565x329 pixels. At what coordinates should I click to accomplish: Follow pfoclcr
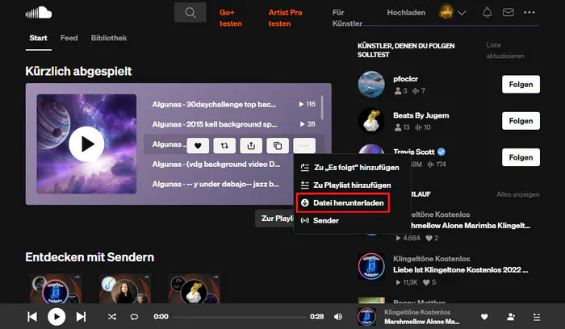coord(521,84)
